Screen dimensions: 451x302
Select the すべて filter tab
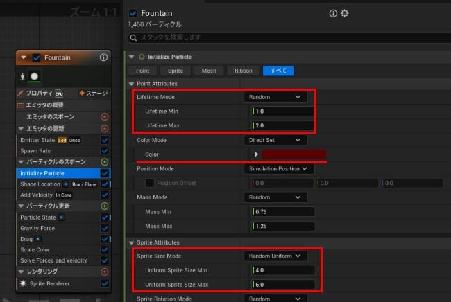click(278, 71)
